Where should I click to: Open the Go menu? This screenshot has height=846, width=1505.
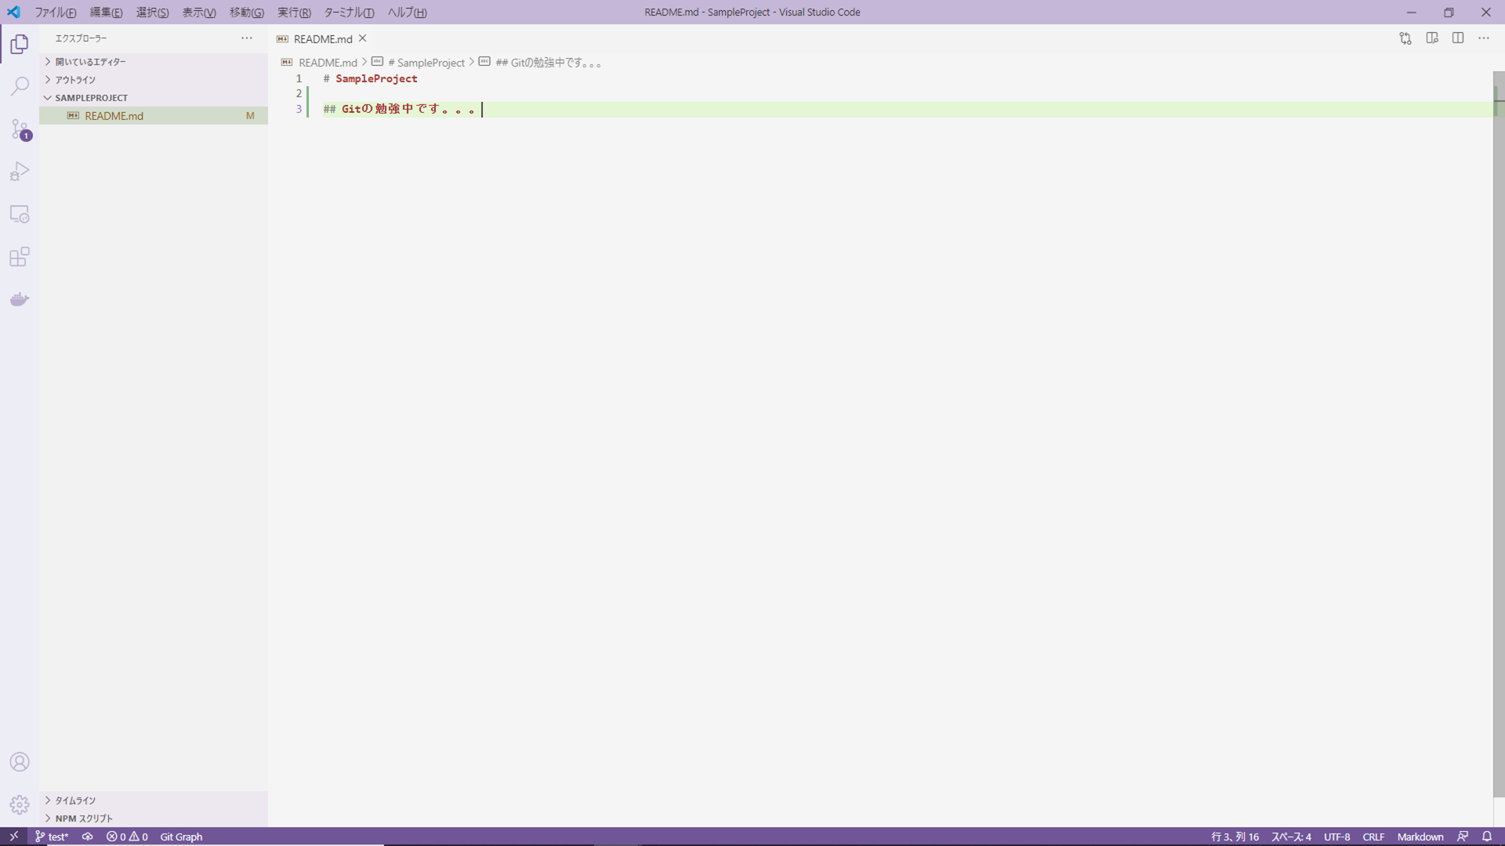[x=246, y=13]
